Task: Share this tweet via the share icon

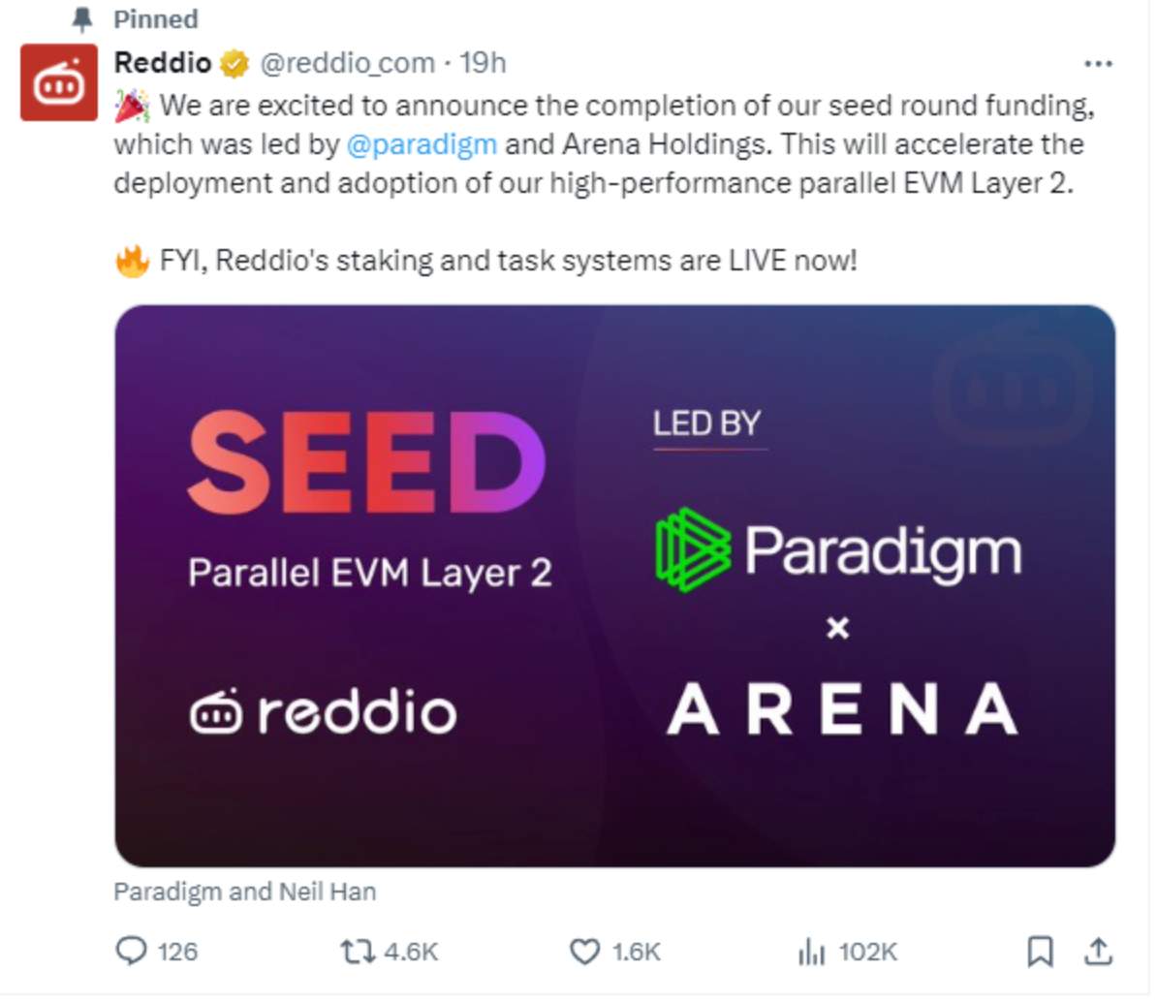Action: click(x=1100, y=953)
